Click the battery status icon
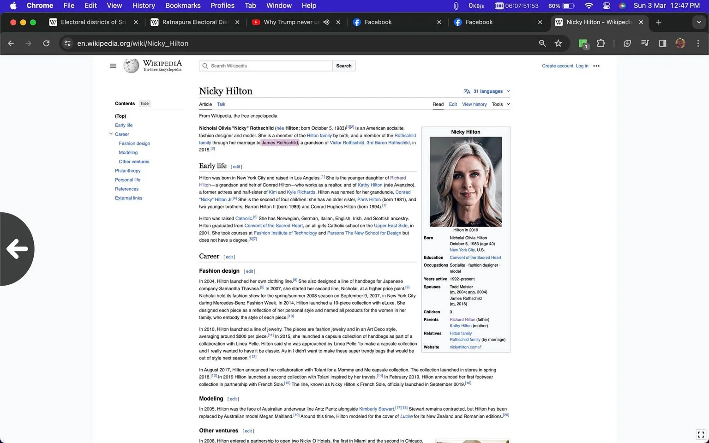This screenshot has width=709, height=443. (569, 6)
